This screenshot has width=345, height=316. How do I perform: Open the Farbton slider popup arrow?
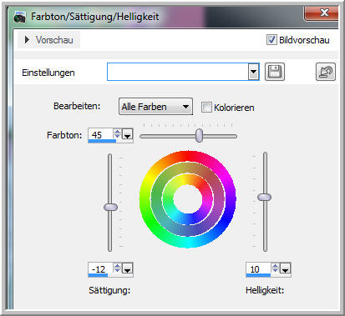tap(128, 134)
